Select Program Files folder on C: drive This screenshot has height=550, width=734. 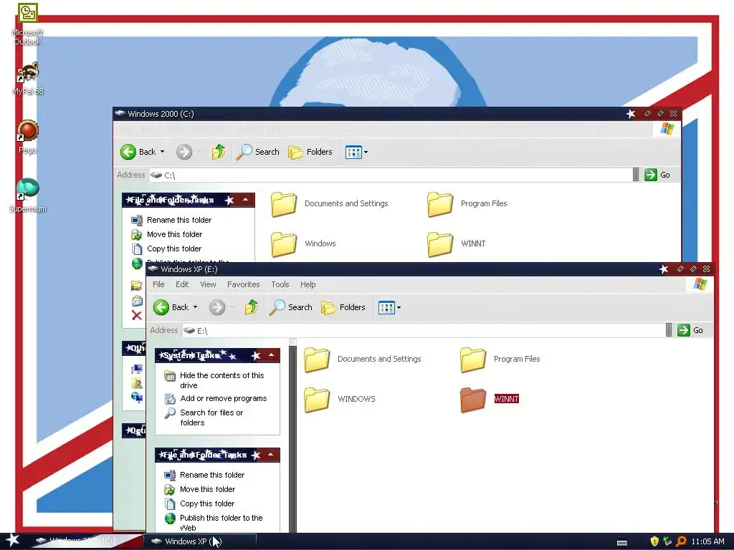tap(467, 203)
